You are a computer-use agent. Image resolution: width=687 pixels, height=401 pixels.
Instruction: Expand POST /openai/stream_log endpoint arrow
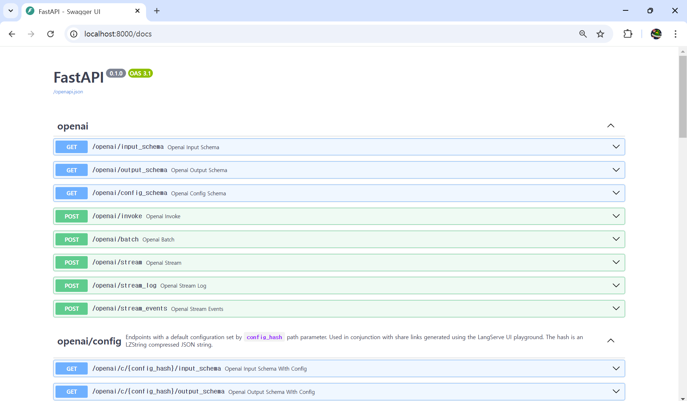point(616,285)
